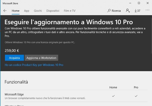Select the Dispositivi tab

[x=53, y=11]
